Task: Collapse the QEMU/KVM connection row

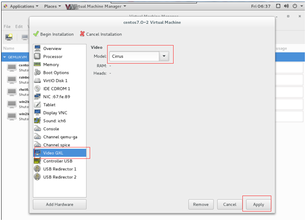Action: pyautogui.click(x=4, y=57)
